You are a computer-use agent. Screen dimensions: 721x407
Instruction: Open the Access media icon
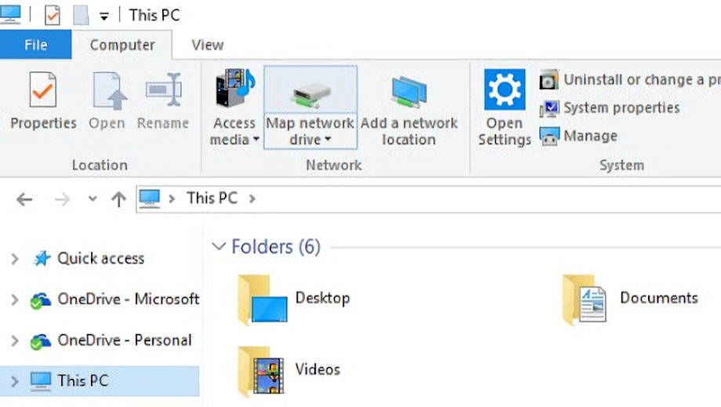tap(235, 89)
